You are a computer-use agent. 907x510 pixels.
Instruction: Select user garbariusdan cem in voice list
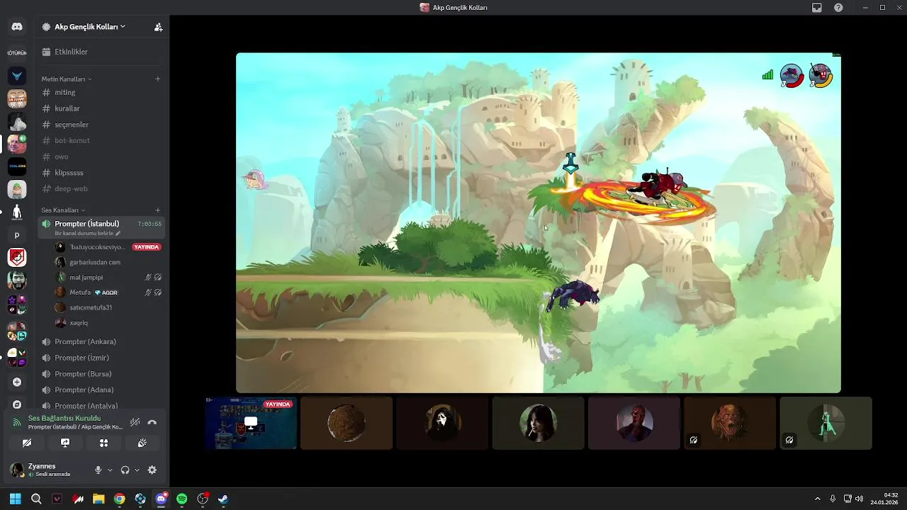tap(108, 262)
